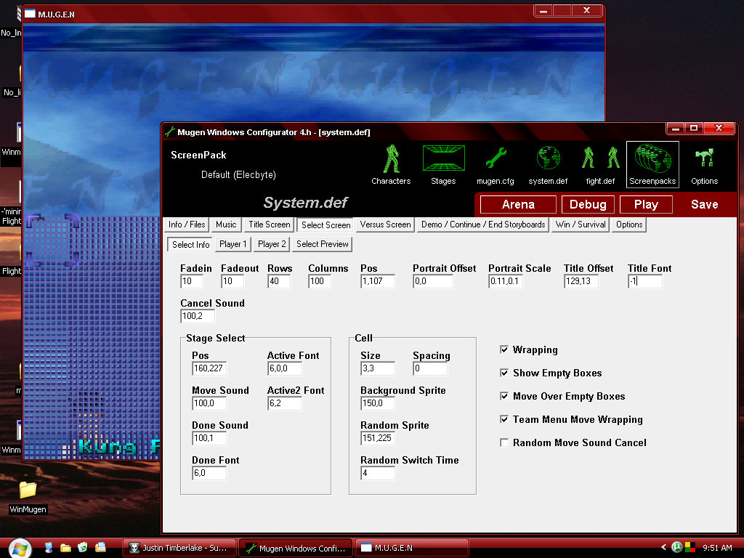This screenshot has height=558, width=744.
Task: Open the Screenpacks icon
Action: pos(652,164)
